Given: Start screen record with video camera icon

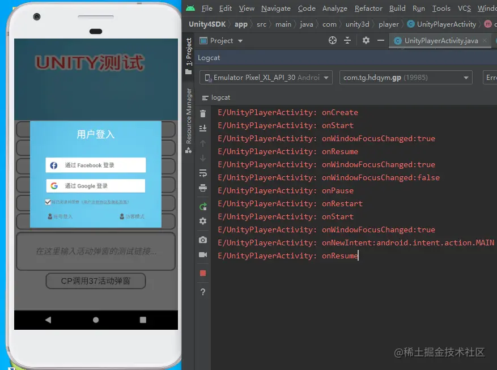Looking at the screenshot, I should pos(203,254).
